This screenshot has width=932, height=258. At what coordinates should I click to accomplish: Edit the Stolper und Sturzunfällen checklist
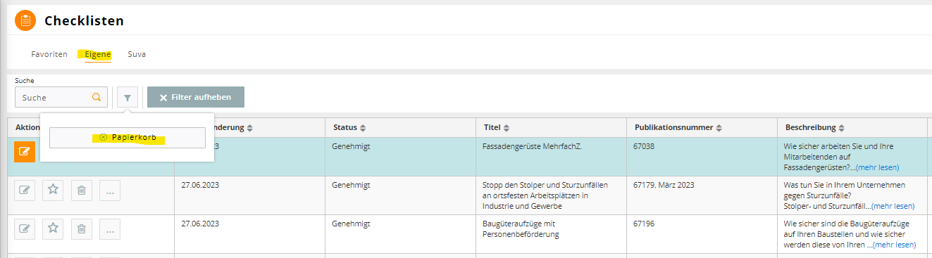pos(25,190)
